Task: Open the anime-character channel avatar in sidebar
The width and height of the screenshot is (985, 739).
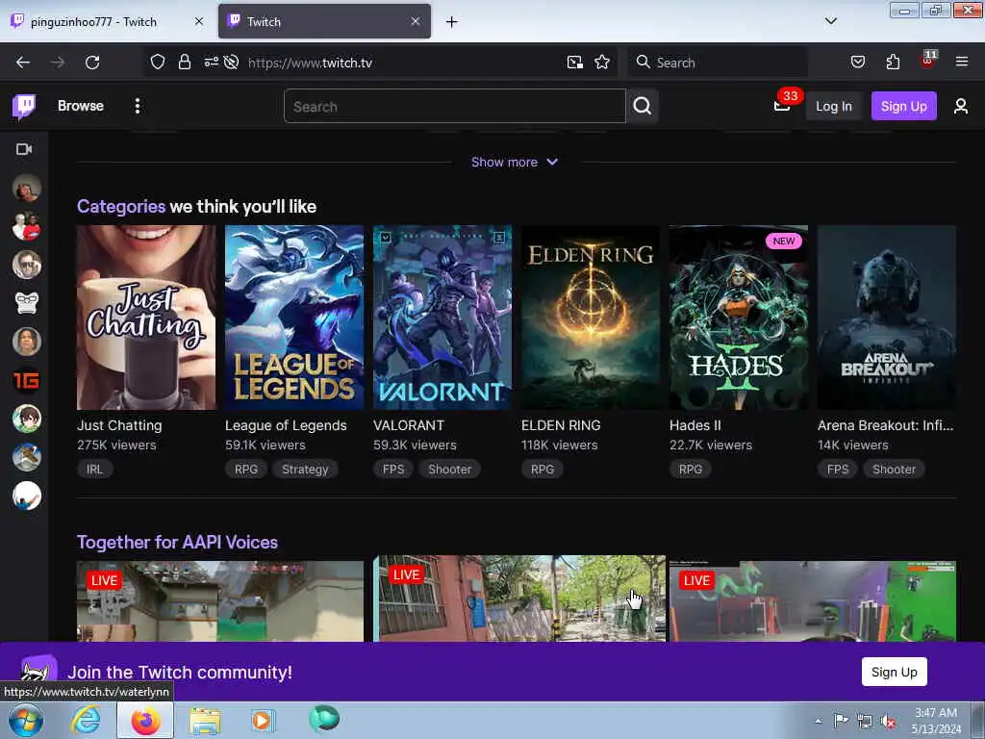Action: point(26,419)
